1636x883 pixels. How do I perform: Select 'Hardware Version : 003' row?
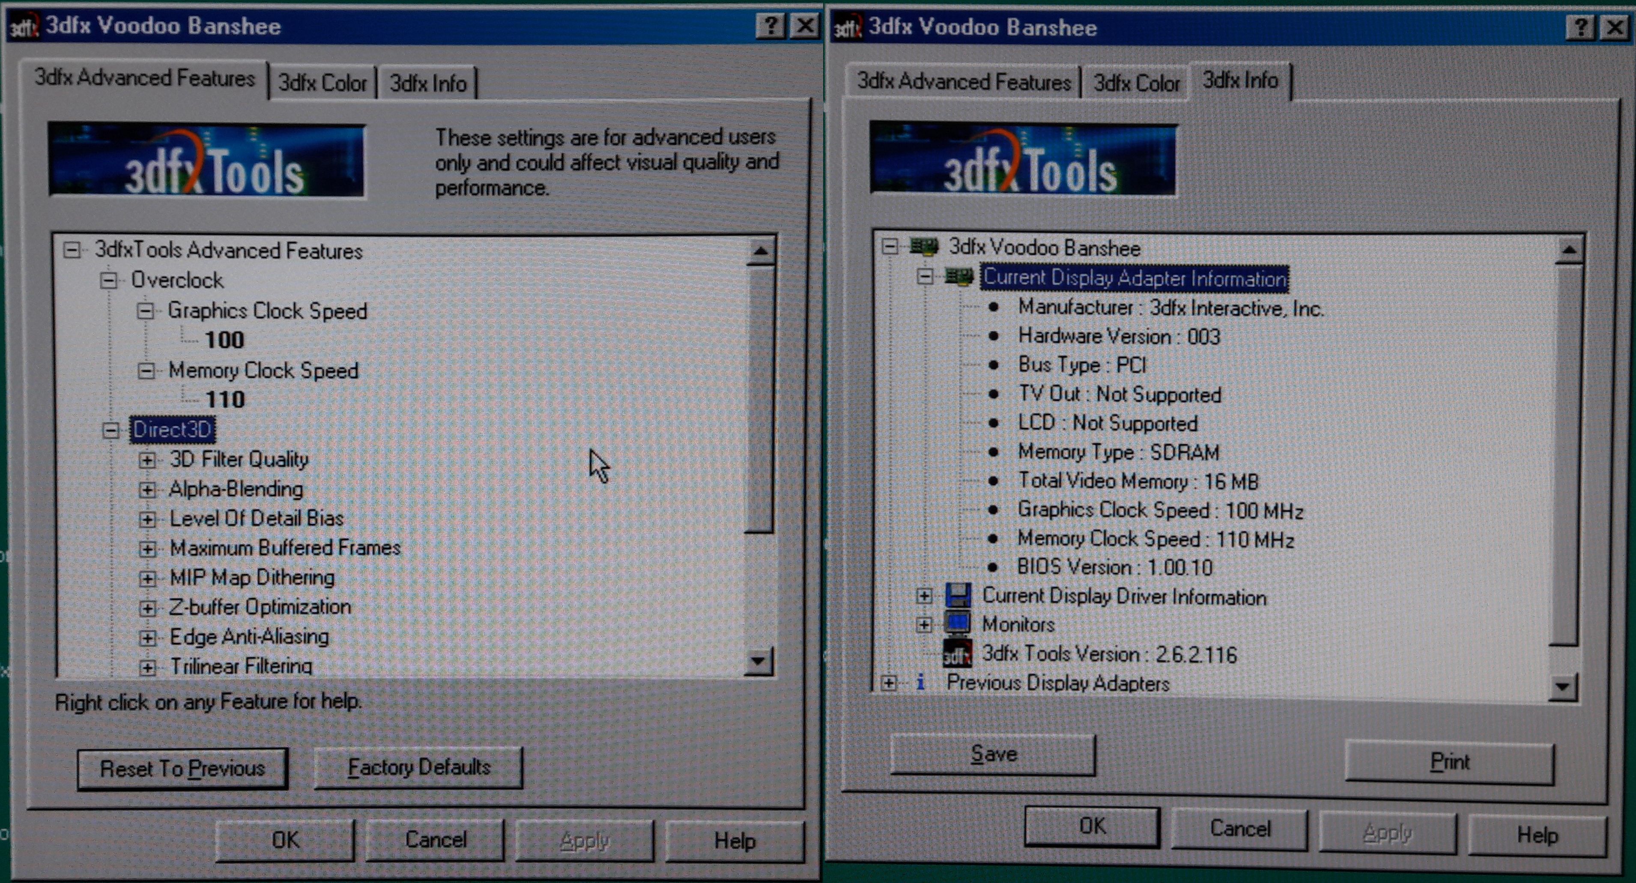1119,336
